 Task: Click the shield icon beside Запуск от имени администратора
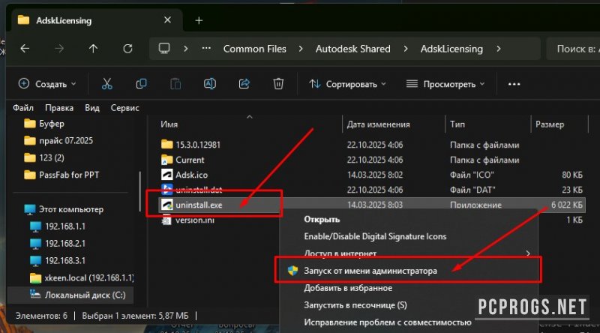[x=292, y=271]
